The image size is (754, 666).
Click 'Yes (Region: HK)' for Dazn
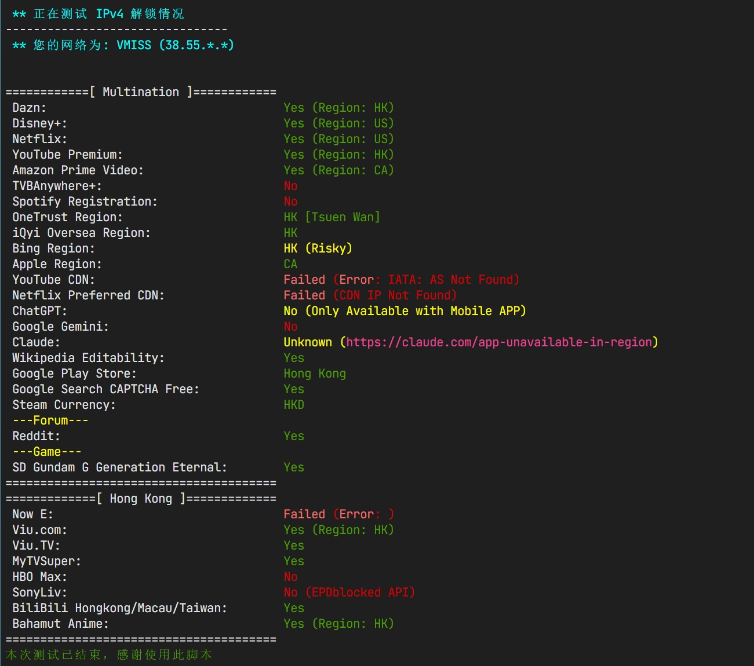click(338, 108)
